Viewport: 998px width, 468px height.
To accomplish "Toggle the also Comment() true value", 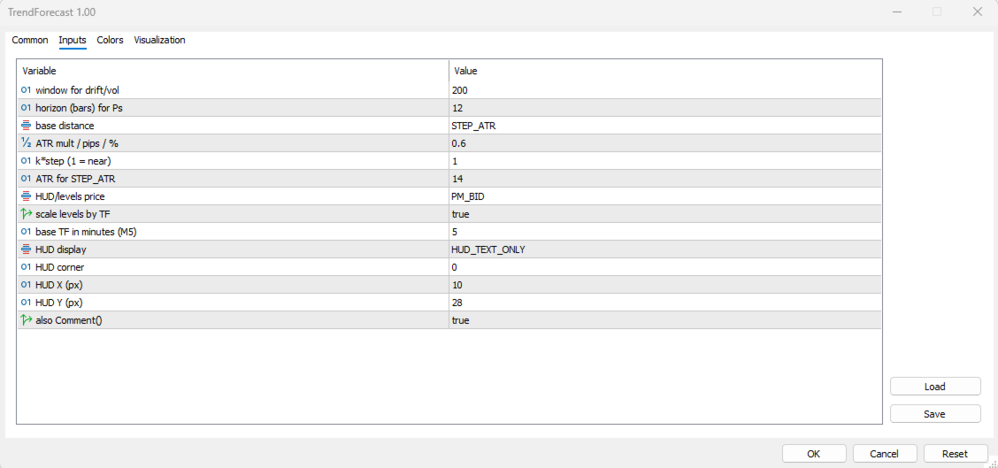I will pyautogui.click(x=665, y=321).
